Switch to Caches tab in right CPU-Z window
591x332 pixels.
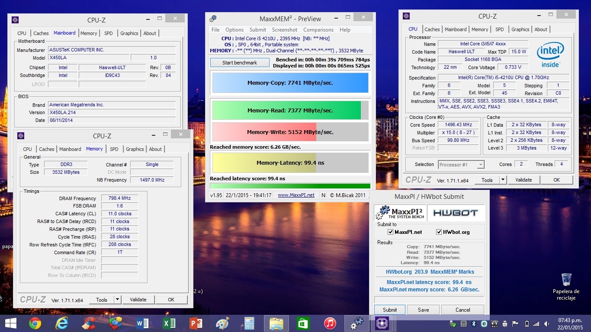pos(432,29)
